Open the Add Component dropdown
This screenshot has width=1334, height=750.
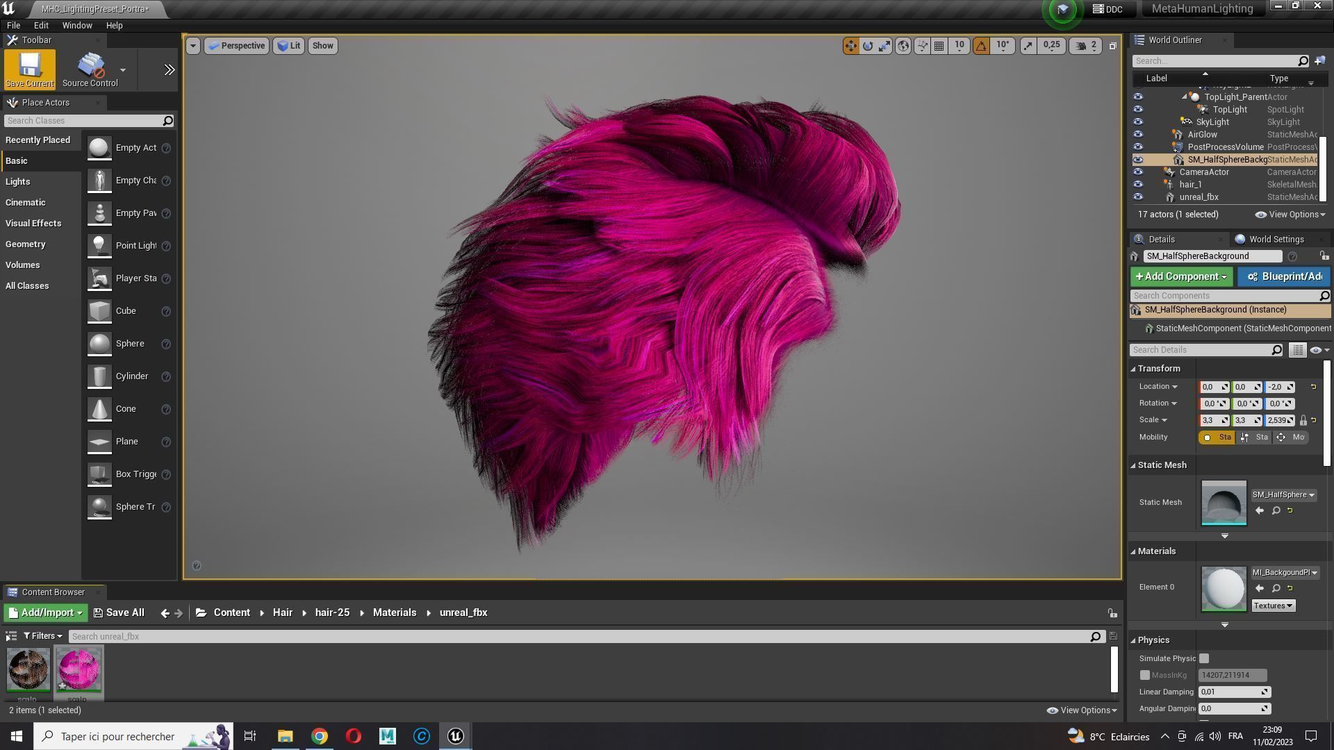click(x=1181, y=276)
